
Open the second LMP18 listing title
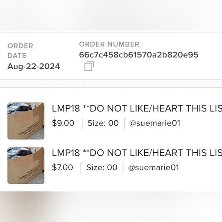[x=137, y=153]
